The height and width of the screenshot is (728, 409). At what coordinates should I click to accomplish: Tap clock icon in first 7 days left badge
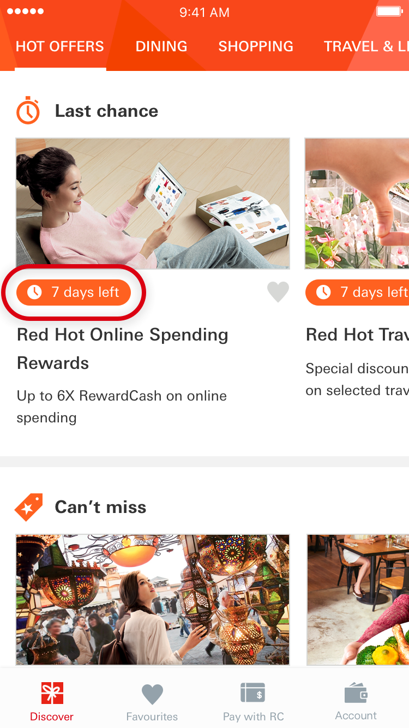tap(35, 293)
